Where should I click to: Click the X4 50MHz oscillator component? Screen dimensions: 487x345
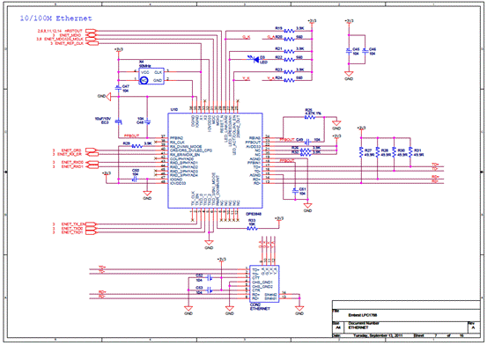151,77
